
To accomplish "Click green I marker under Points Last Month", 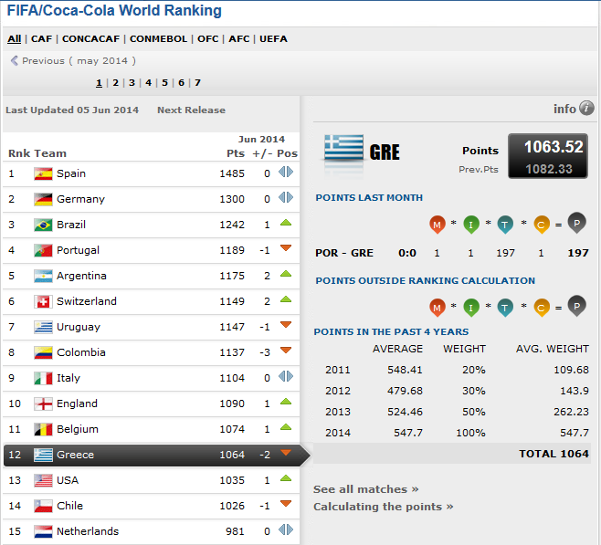I will 471,225.
